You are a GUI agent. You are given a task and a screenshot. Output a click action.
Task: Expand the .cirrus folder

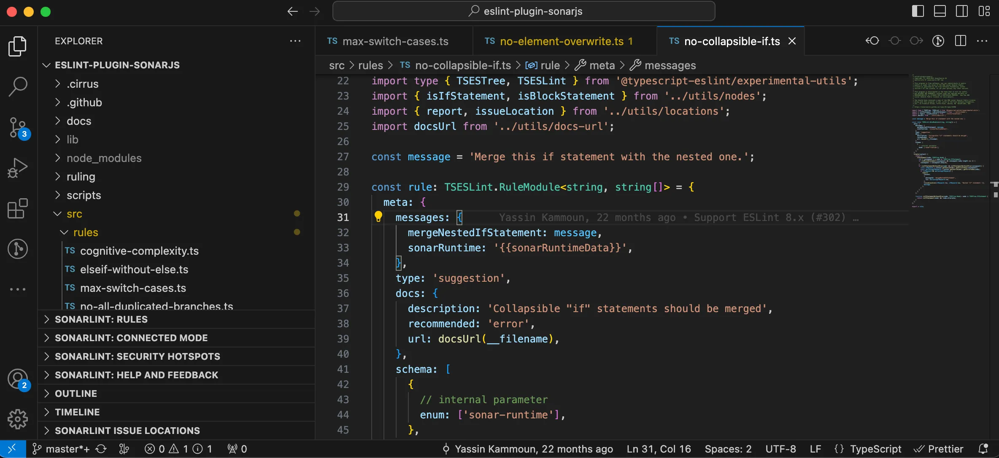point(176,84)
